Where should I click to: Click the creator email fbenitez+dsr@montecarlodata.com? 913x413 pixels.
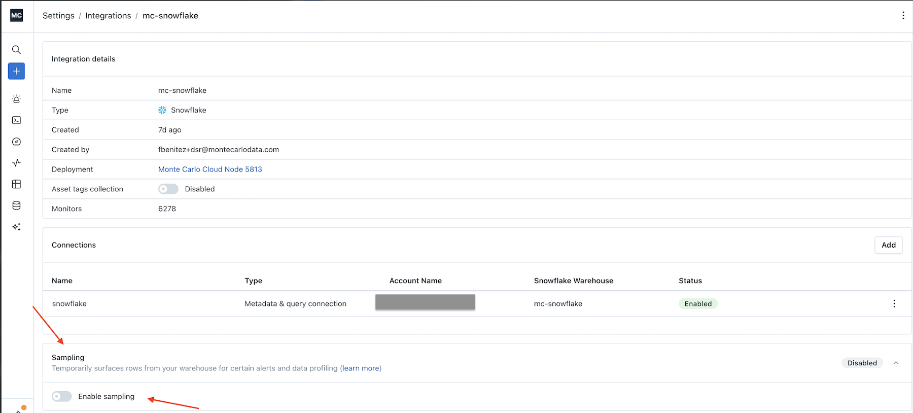[x=219, y=150]
